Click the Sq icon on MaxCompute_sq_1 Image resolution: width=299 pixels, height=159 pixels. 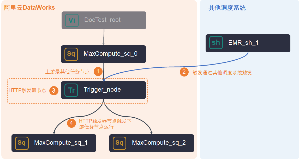pos(22,143)
